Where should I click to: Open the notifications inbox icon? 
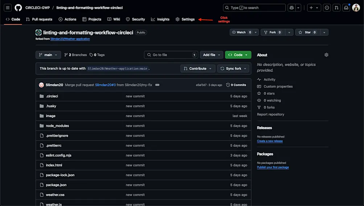(346, 8)
